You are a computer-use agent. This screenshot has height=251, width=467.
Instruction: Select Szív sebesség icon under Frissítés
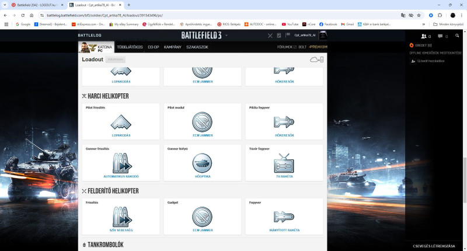click(x=122, y=217)
